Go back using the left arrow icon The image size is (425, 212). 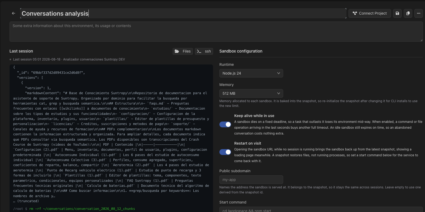click(x=14, y=13)
